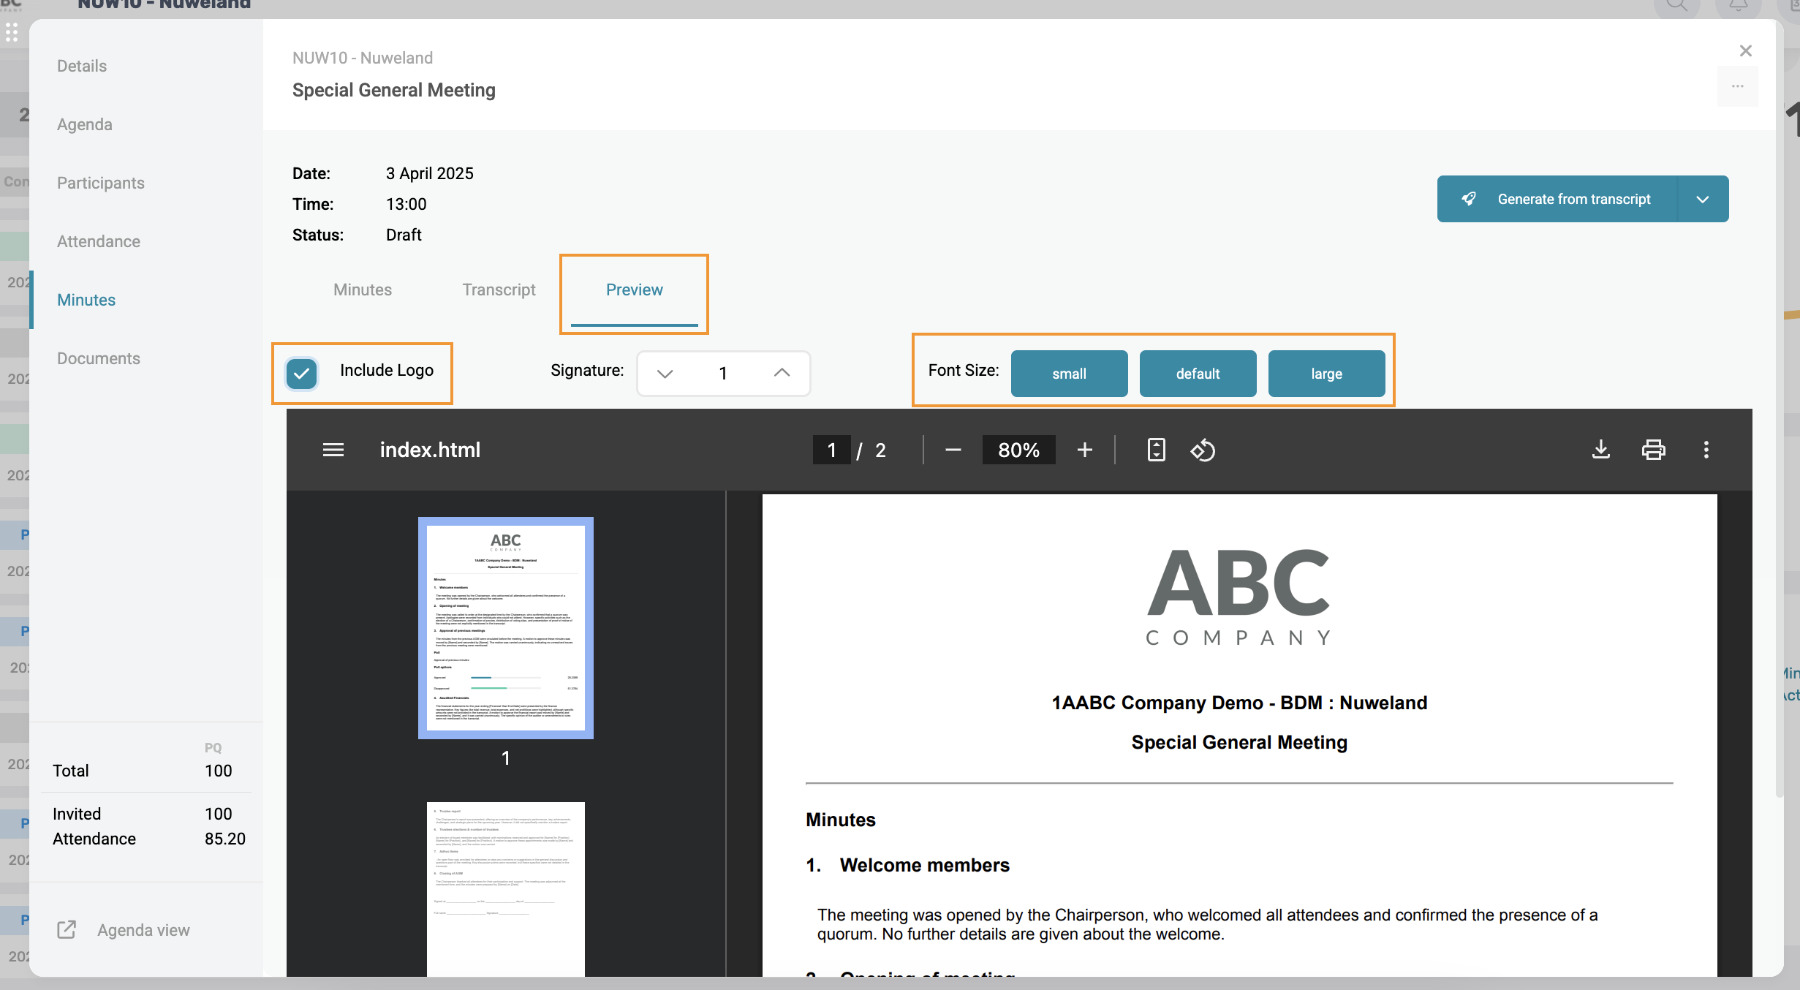Toggle the PDF sidebar hamburger menu
This screenshot has height=990, width=1800.
coord(333,450)
